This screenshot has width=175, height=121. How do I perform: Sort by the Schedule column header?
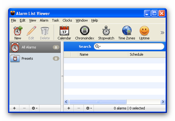coord(147,54)
